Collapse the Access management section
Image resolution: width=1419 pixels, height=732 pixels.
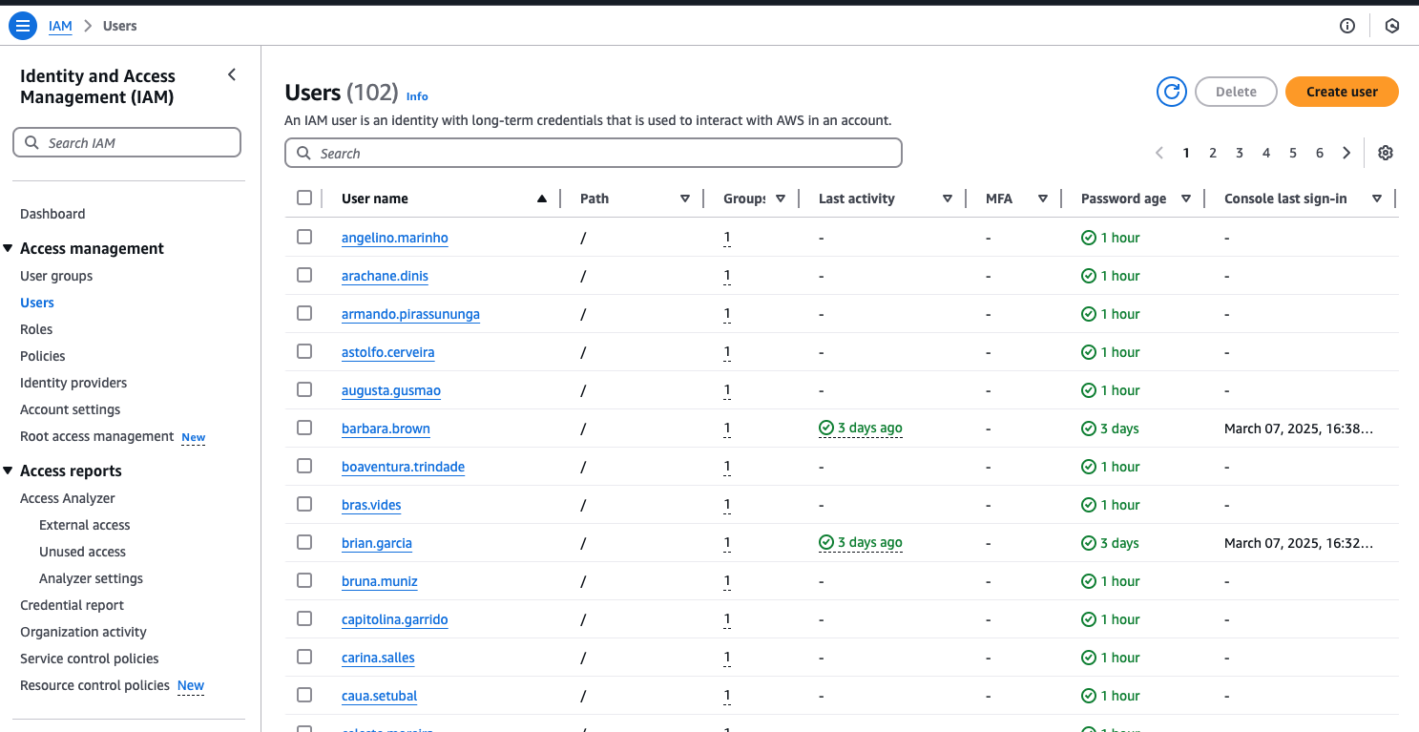(9, 248)
